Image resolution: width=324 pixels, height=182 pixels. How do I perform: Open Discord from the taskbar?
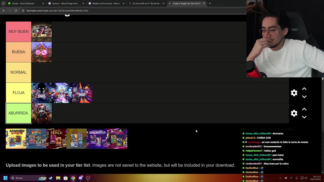coord(80,178)
